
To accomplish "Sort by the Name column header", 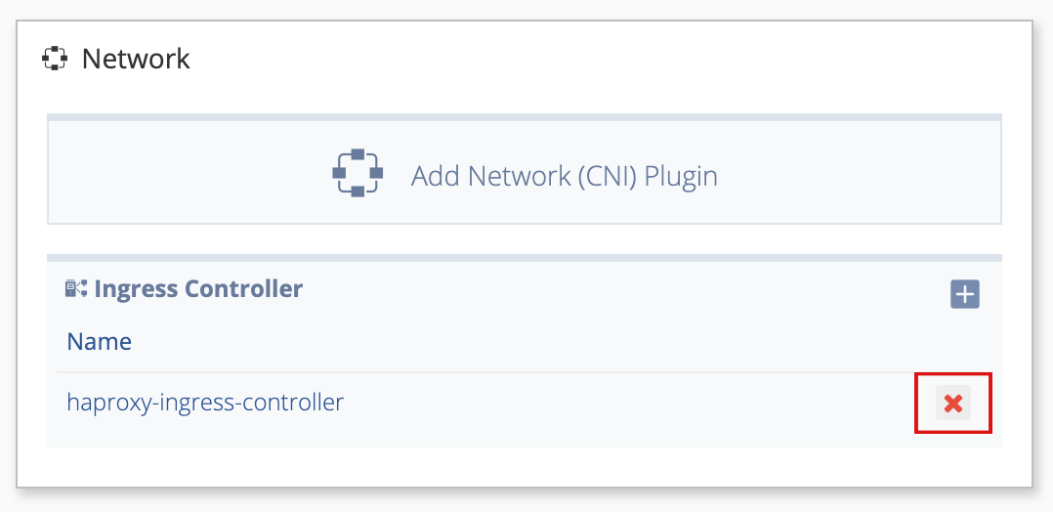I will [100, 342].
